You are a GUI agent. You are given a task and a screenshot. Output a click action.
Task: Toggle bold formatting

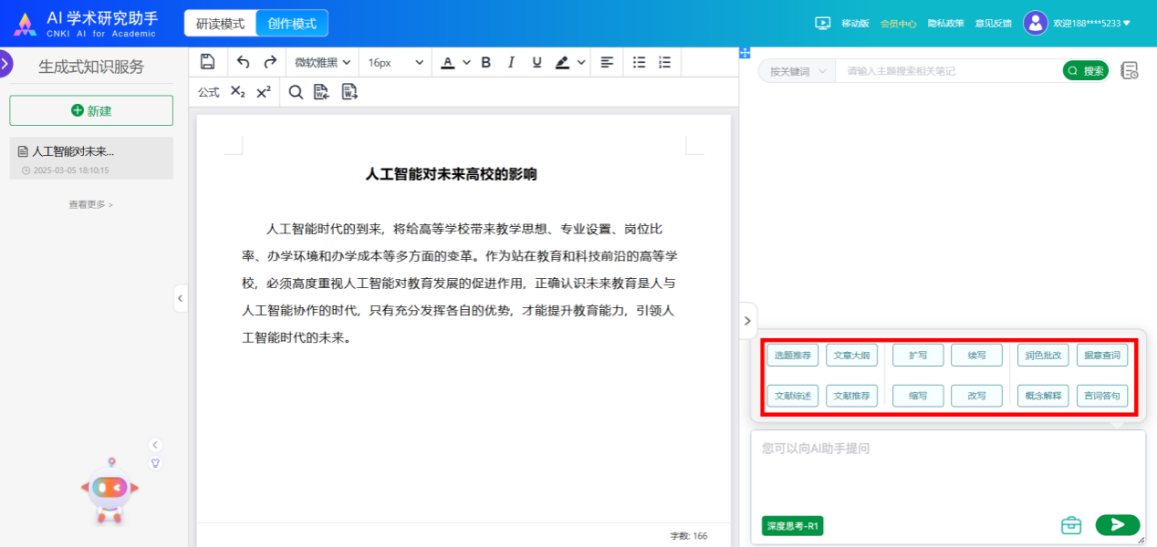point(485,62)
